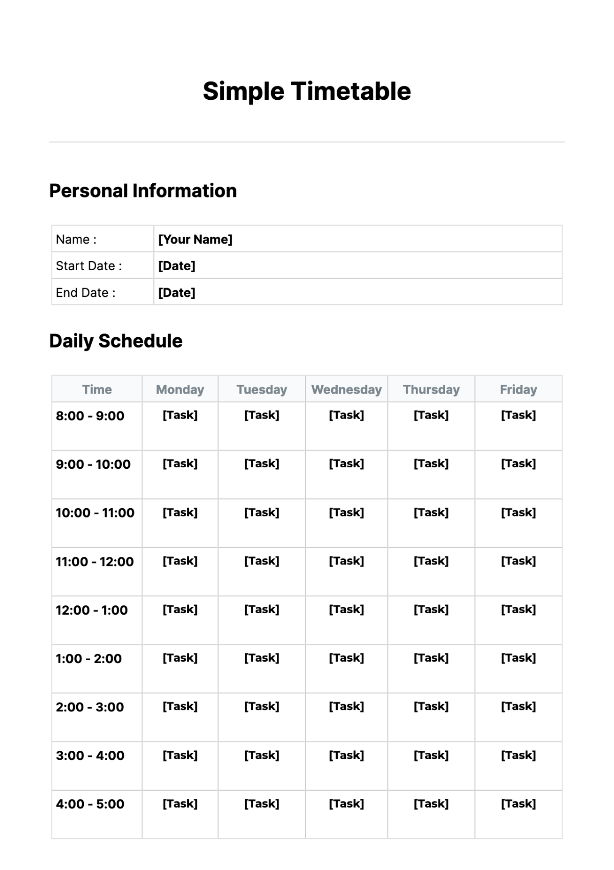
Task: Click the Personal Information heading
Action: [143, 191]
